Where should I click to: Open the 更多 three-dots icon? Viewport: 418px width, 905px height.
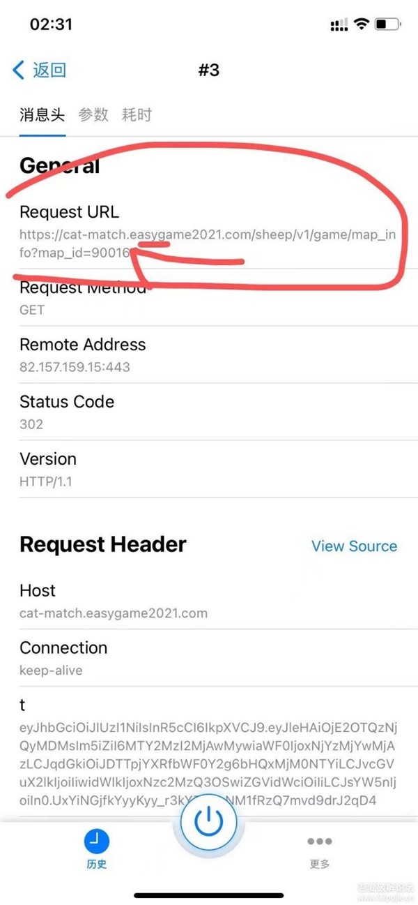tap(320, 842)
